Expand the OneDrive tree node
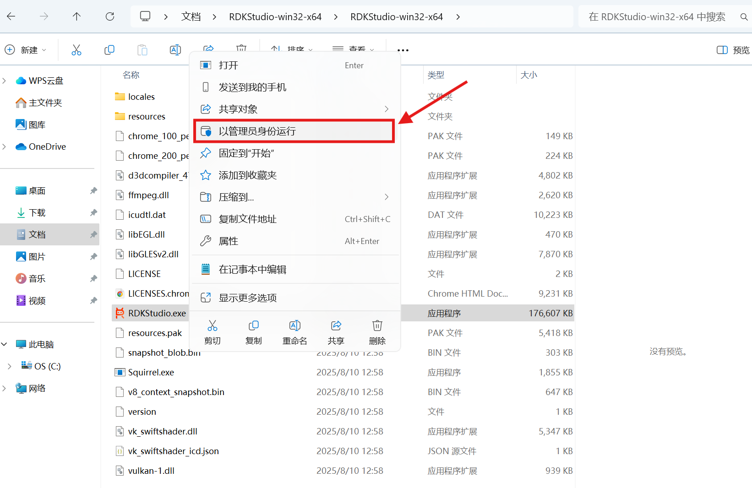 tap(4, 146)
